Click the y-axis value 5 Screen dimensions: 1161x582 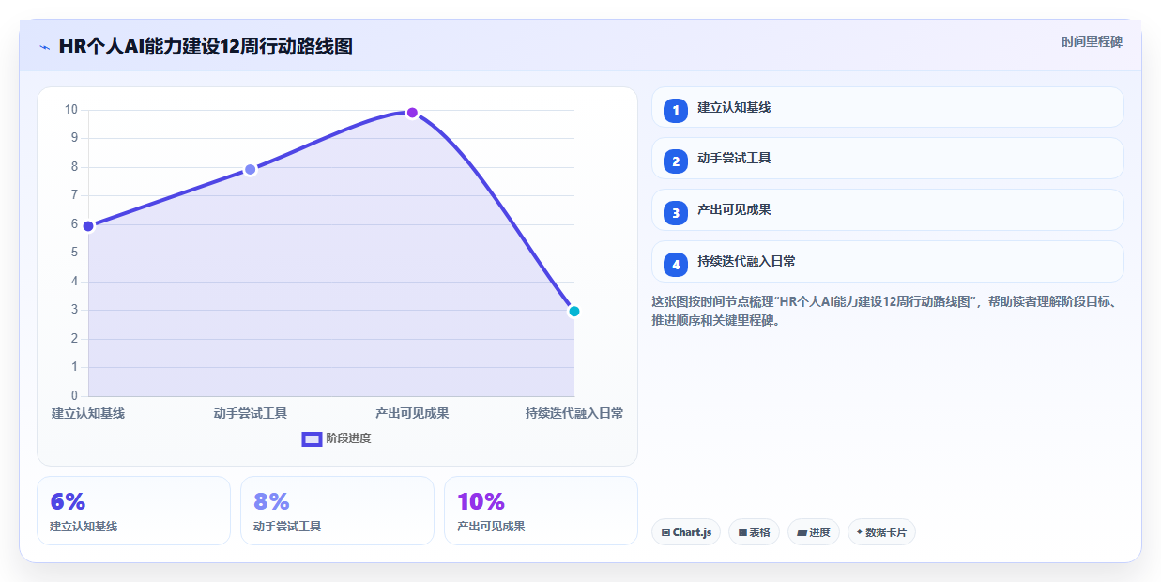74,253
